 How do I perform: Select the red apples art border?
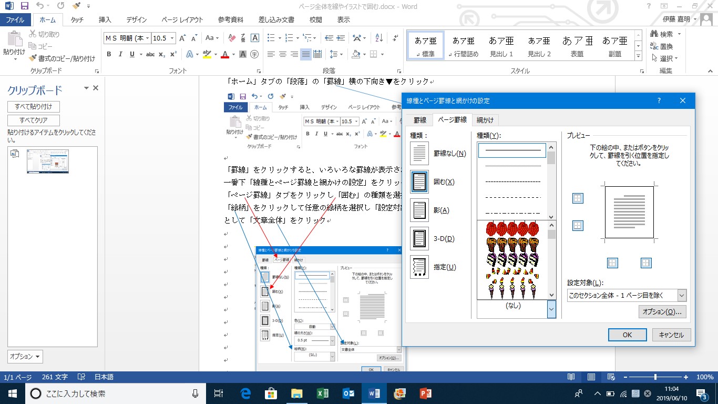[x=512, y=229]
